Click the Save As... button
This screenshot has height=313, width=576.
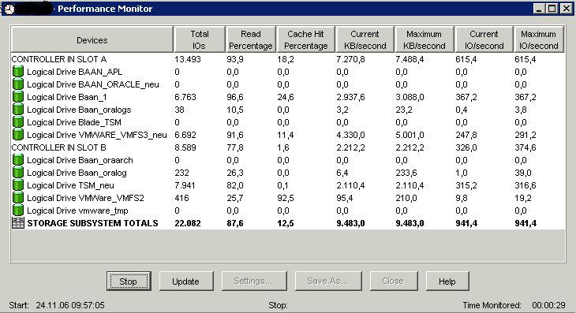328,281
